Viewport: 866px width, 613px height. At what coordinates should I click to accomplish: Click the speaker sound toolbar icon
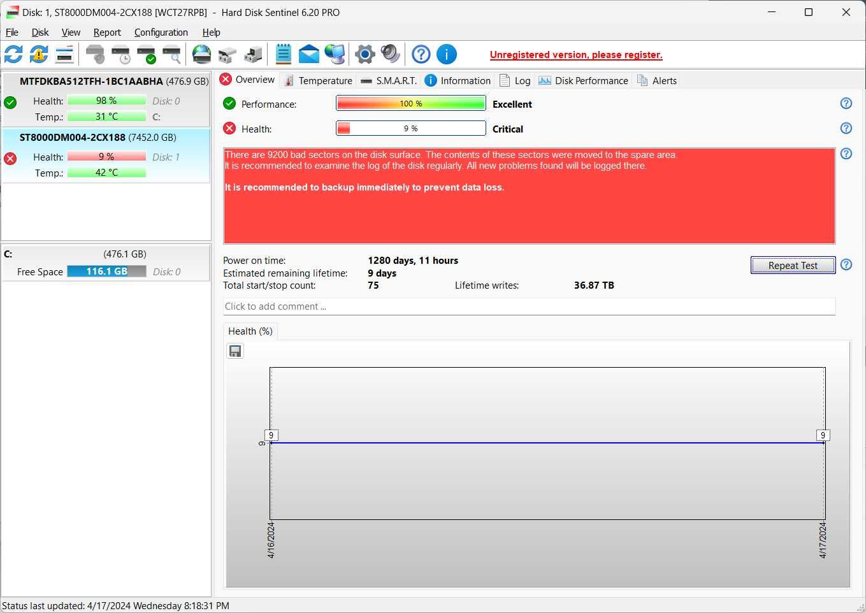(391, 54)
